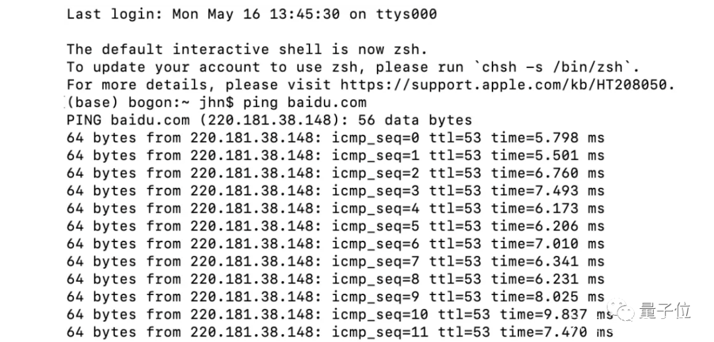Click the icmp_seq=1 output line
The height and width of the screenshot is (342, 714).
click(x=335, y=155)
